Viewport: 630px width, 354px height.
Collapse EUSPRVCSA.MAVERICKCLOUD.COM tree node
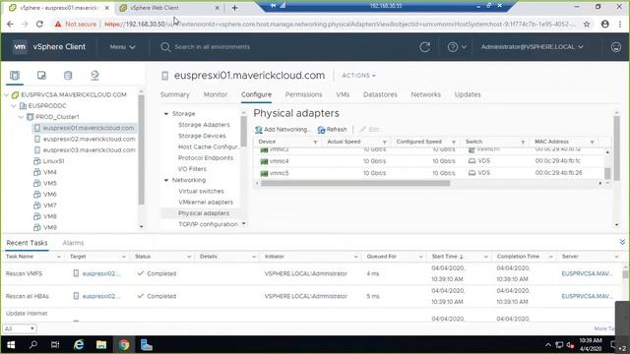tap(6, 94)
